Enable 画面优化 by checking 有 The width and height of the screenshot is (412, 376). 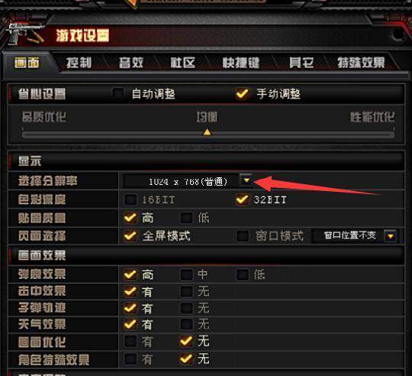tap(130, 342)
